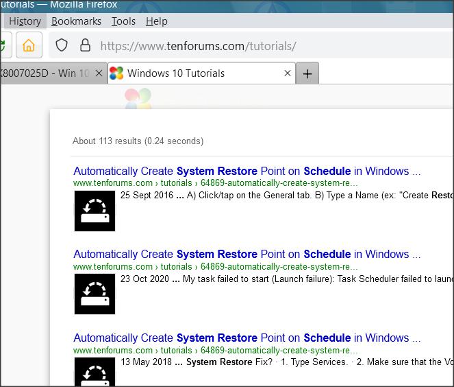
Task: Click the snippet text 'System Restore Fix?'
Action: [229, 362]
